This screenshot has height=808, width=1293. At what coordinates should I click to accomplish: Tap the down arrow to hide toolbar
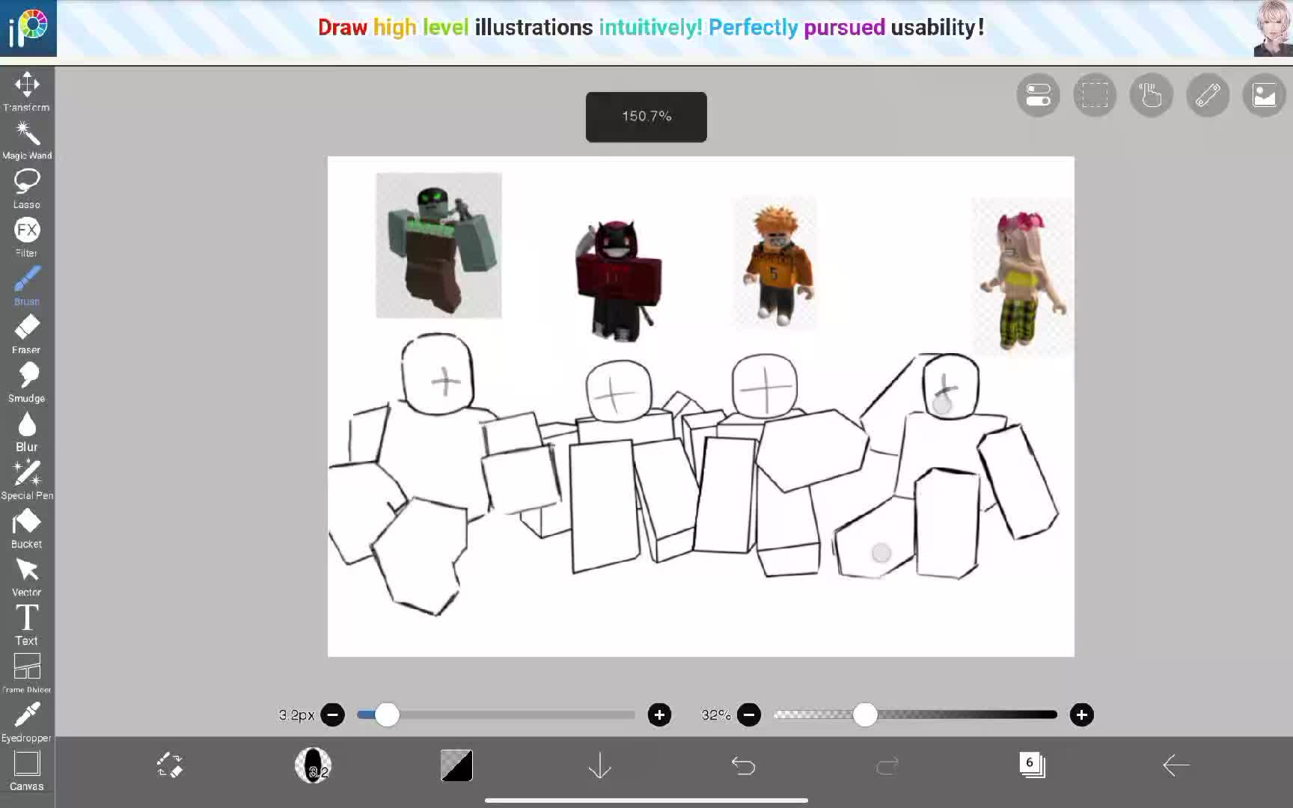point(600,765)
